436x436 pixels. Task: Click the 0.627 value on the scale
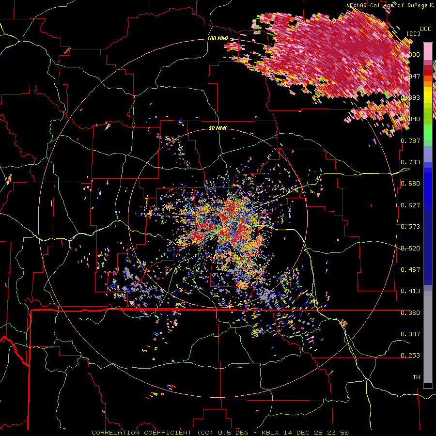pyautogui.click(x=410, y=205)
